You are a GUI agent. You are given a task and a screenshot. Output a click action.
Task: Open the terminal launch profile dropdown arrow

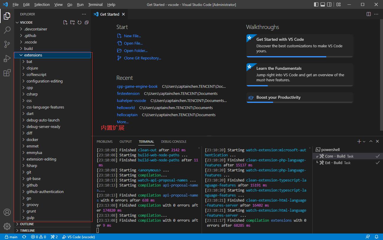(x=364, y=142)
